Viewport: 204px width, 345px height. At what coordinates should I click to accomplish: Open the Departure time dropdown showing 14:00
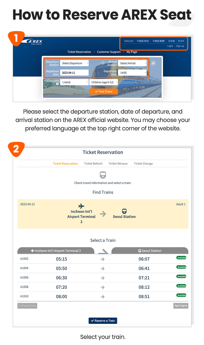point(133,73)
